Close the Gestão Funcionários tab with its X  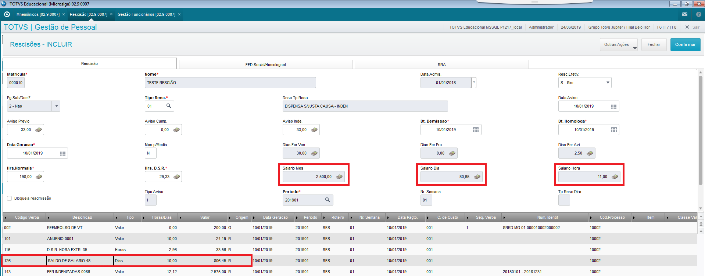179,14
